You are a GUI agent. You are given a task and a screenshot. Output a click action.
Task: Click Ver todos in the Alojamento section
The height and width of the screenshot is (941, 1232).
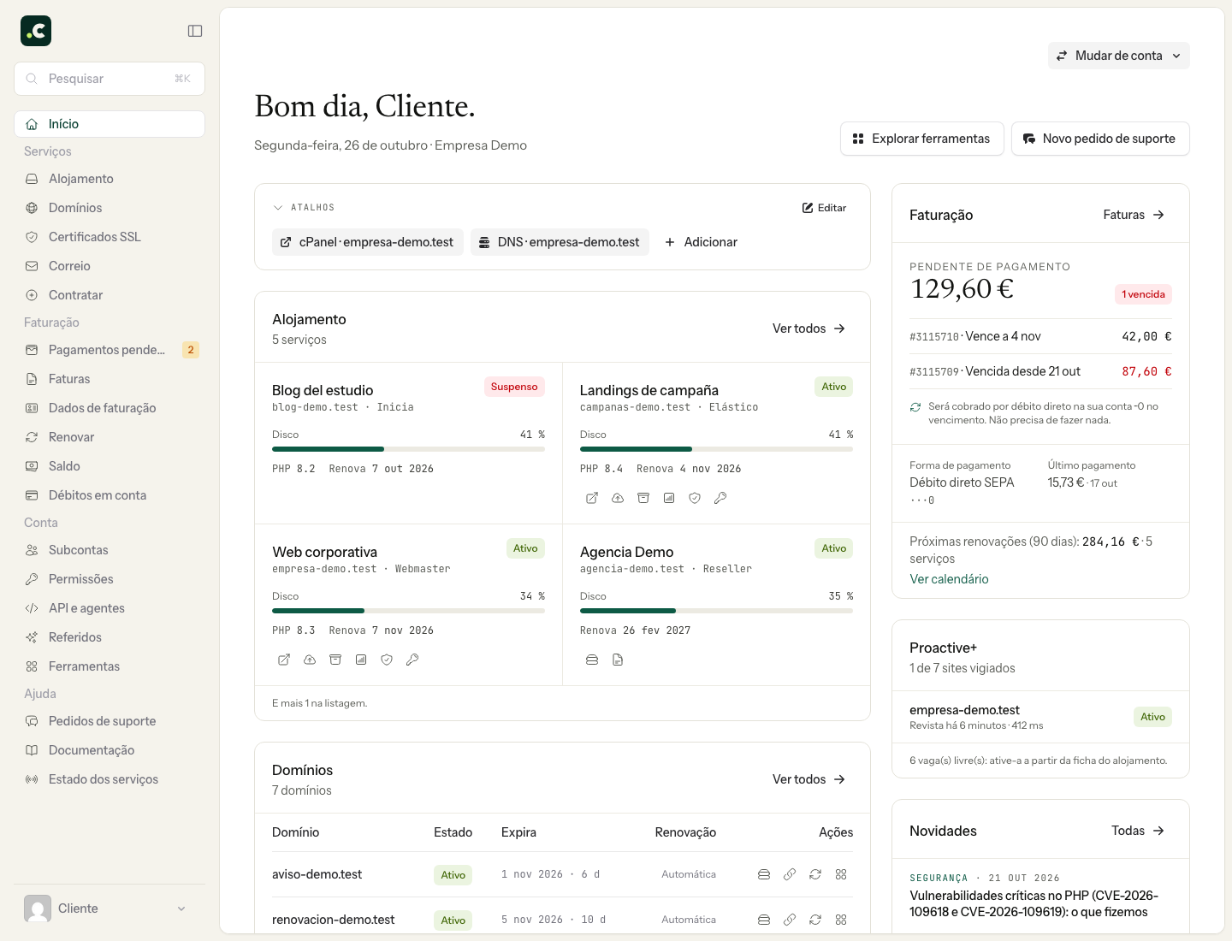pos(808,328)
